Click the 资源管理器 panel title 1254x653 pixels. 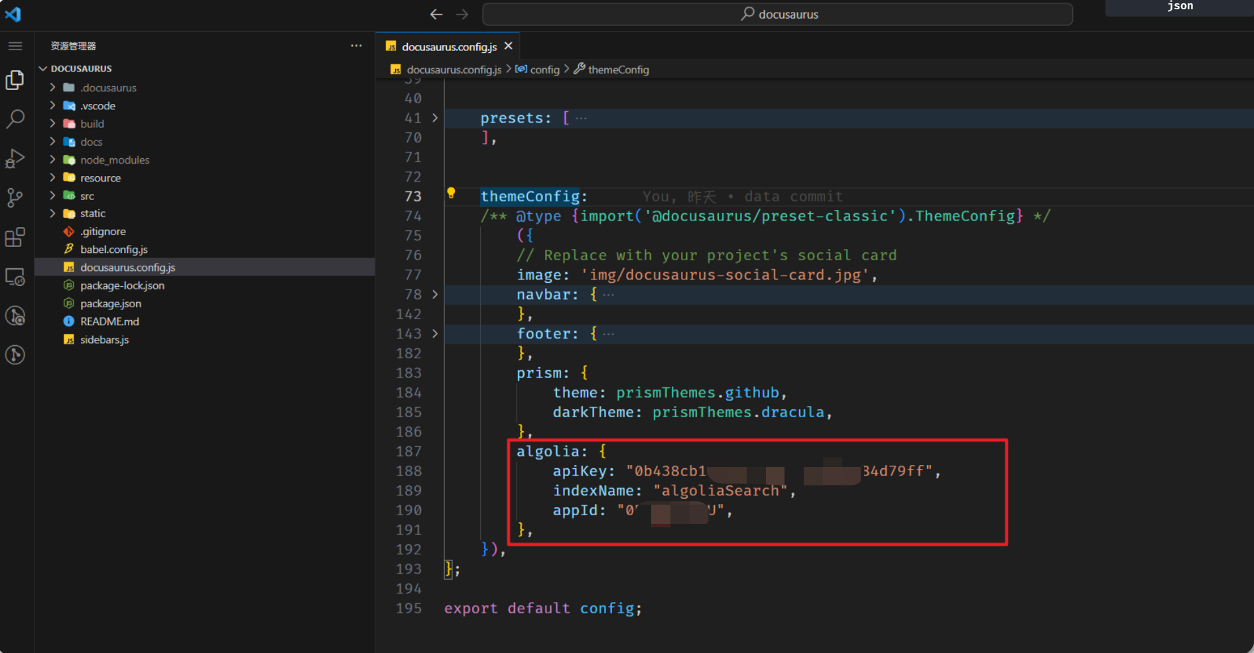[x=73, y=46]
